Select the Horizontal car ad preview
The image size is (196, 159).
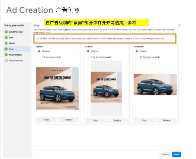tap(155, 84)
